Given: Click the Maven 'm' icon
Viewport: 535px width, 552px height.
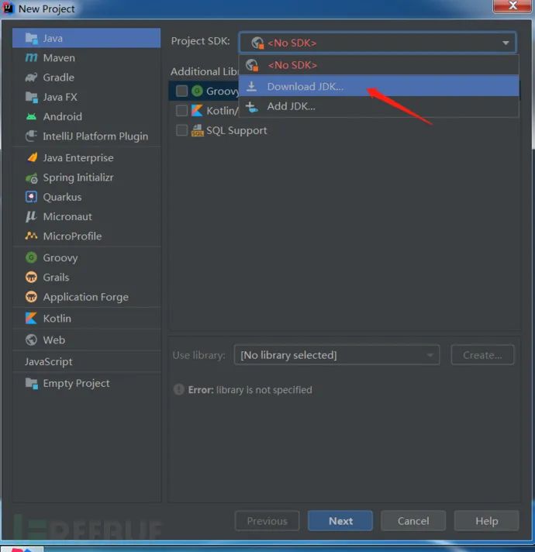Looking at the screenshot, I should tap(31, 57).
